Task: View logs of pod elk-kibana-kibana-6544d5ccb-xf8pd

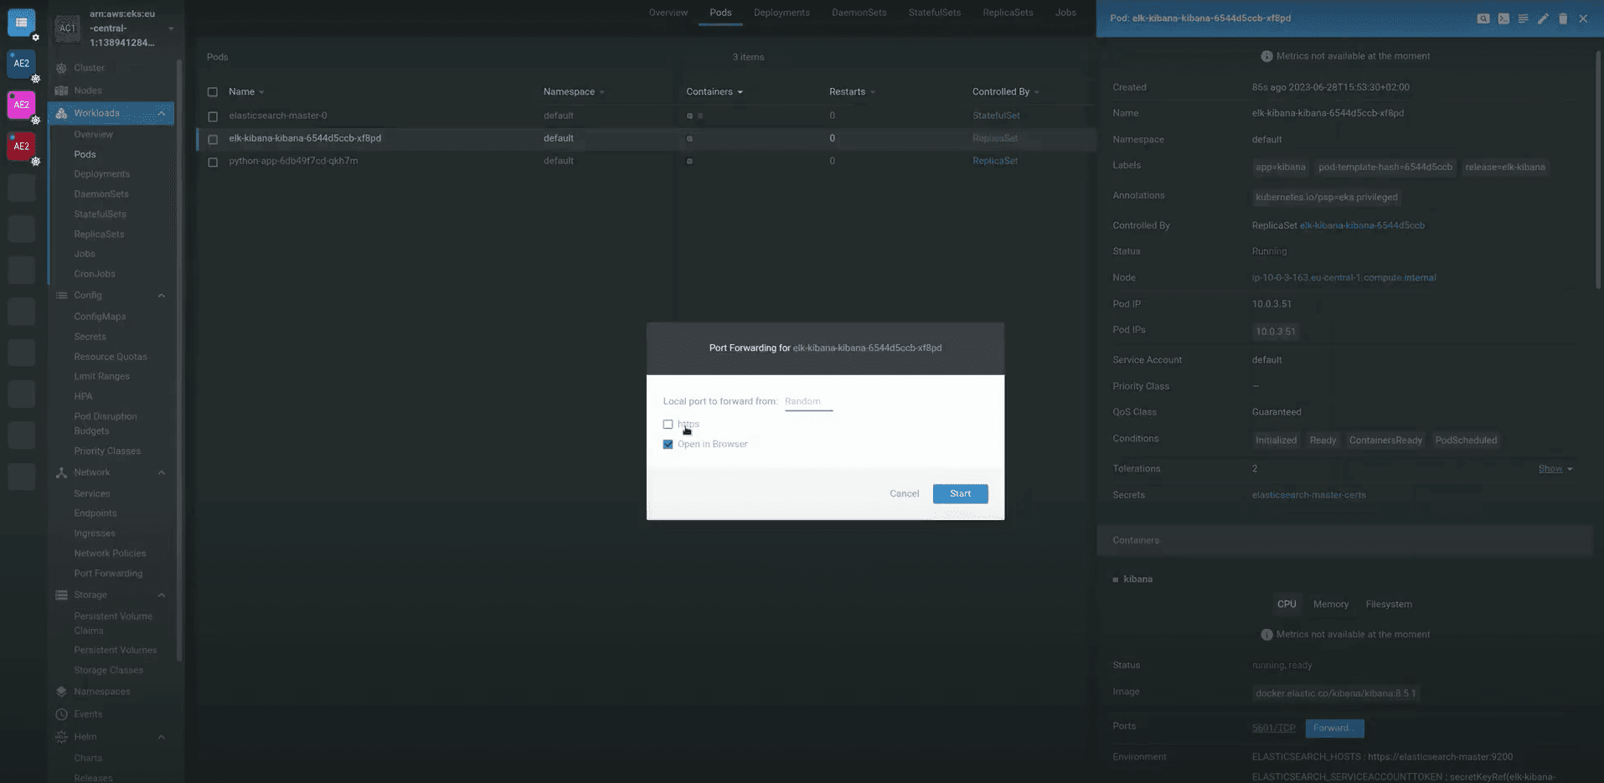Action: (1523, 18)
